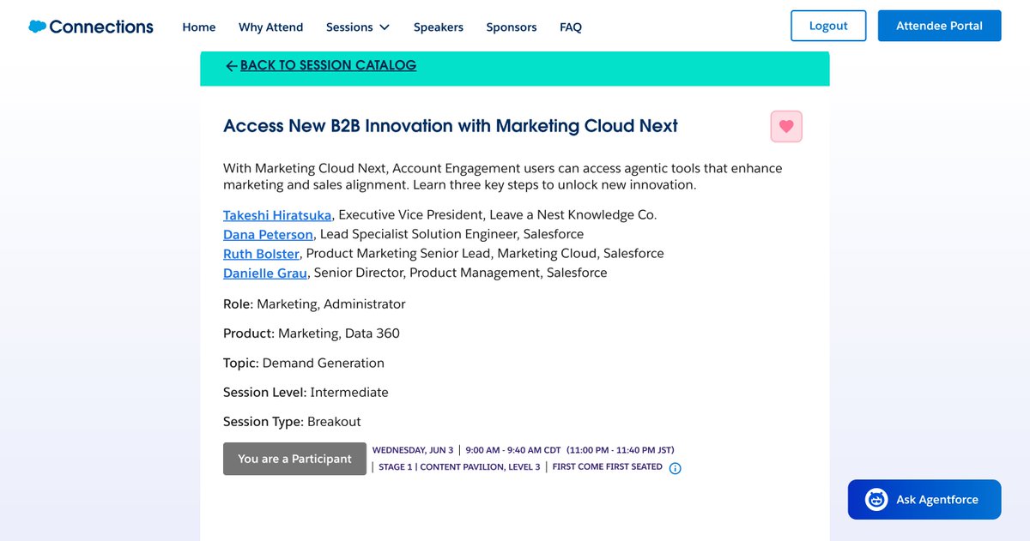
Task: Click the Agentforce robot icon
Action: (876, 500)
